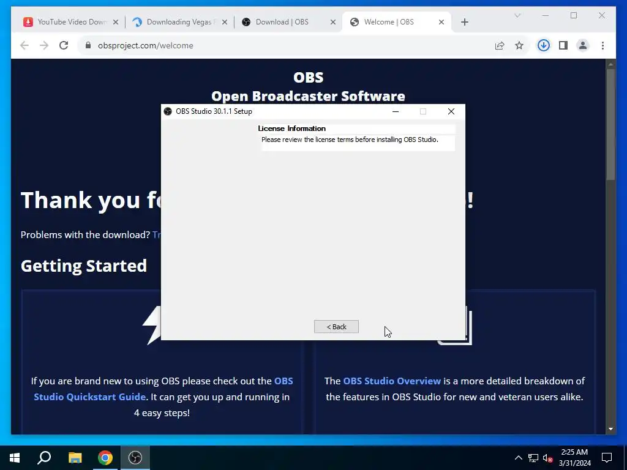Minimize the OBS Studio Setup window
Screen dimensions: 627x470
point(396,111)
